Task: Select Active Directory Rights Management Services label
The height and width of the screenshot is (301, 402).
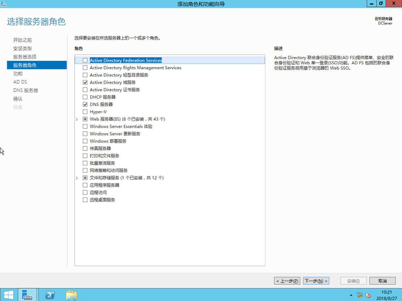Action: [x=135, y=68]
